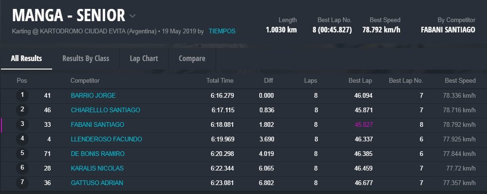Open CHIARELLLO SANTIAGO competitor page
487x194 pixels.
click(105, 110)
